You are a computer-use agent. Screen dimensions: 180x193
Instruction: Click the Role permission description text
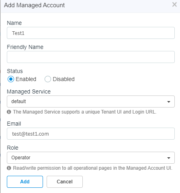coord(92,168)
